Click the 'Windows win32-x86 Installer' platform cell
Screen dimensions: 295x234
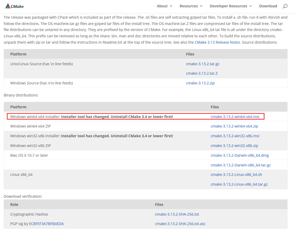pyautogui.click(x=91, y=136)
